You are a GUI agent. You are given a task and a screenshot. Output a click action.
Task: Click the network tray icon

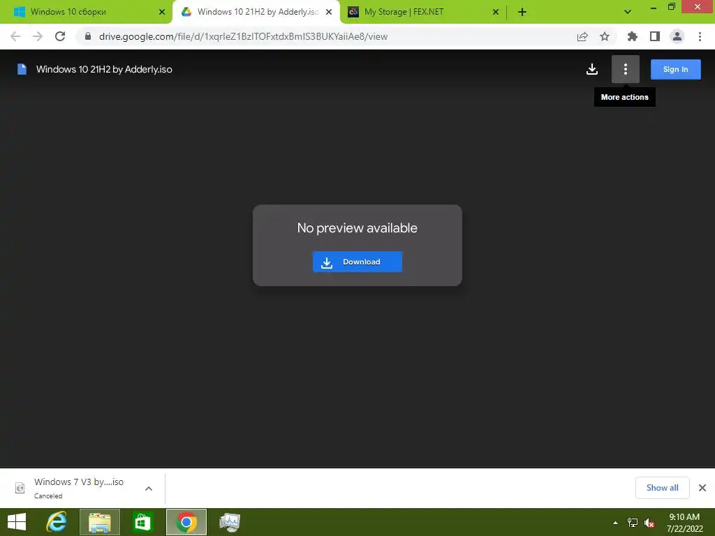[x=633, y=523]
